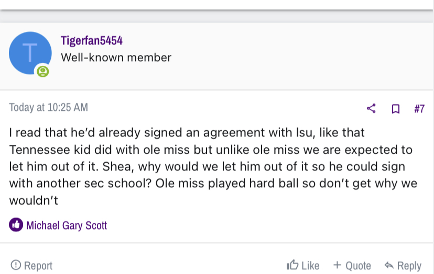Click the plus icon beside Quote
This screenshot has width=434, height=274.
tap(337, 265)
